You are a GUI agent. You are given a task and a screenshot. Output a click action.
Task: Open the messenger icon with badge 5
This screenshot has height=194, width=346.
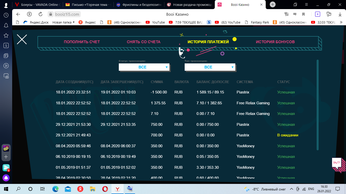tap(6, 167)
